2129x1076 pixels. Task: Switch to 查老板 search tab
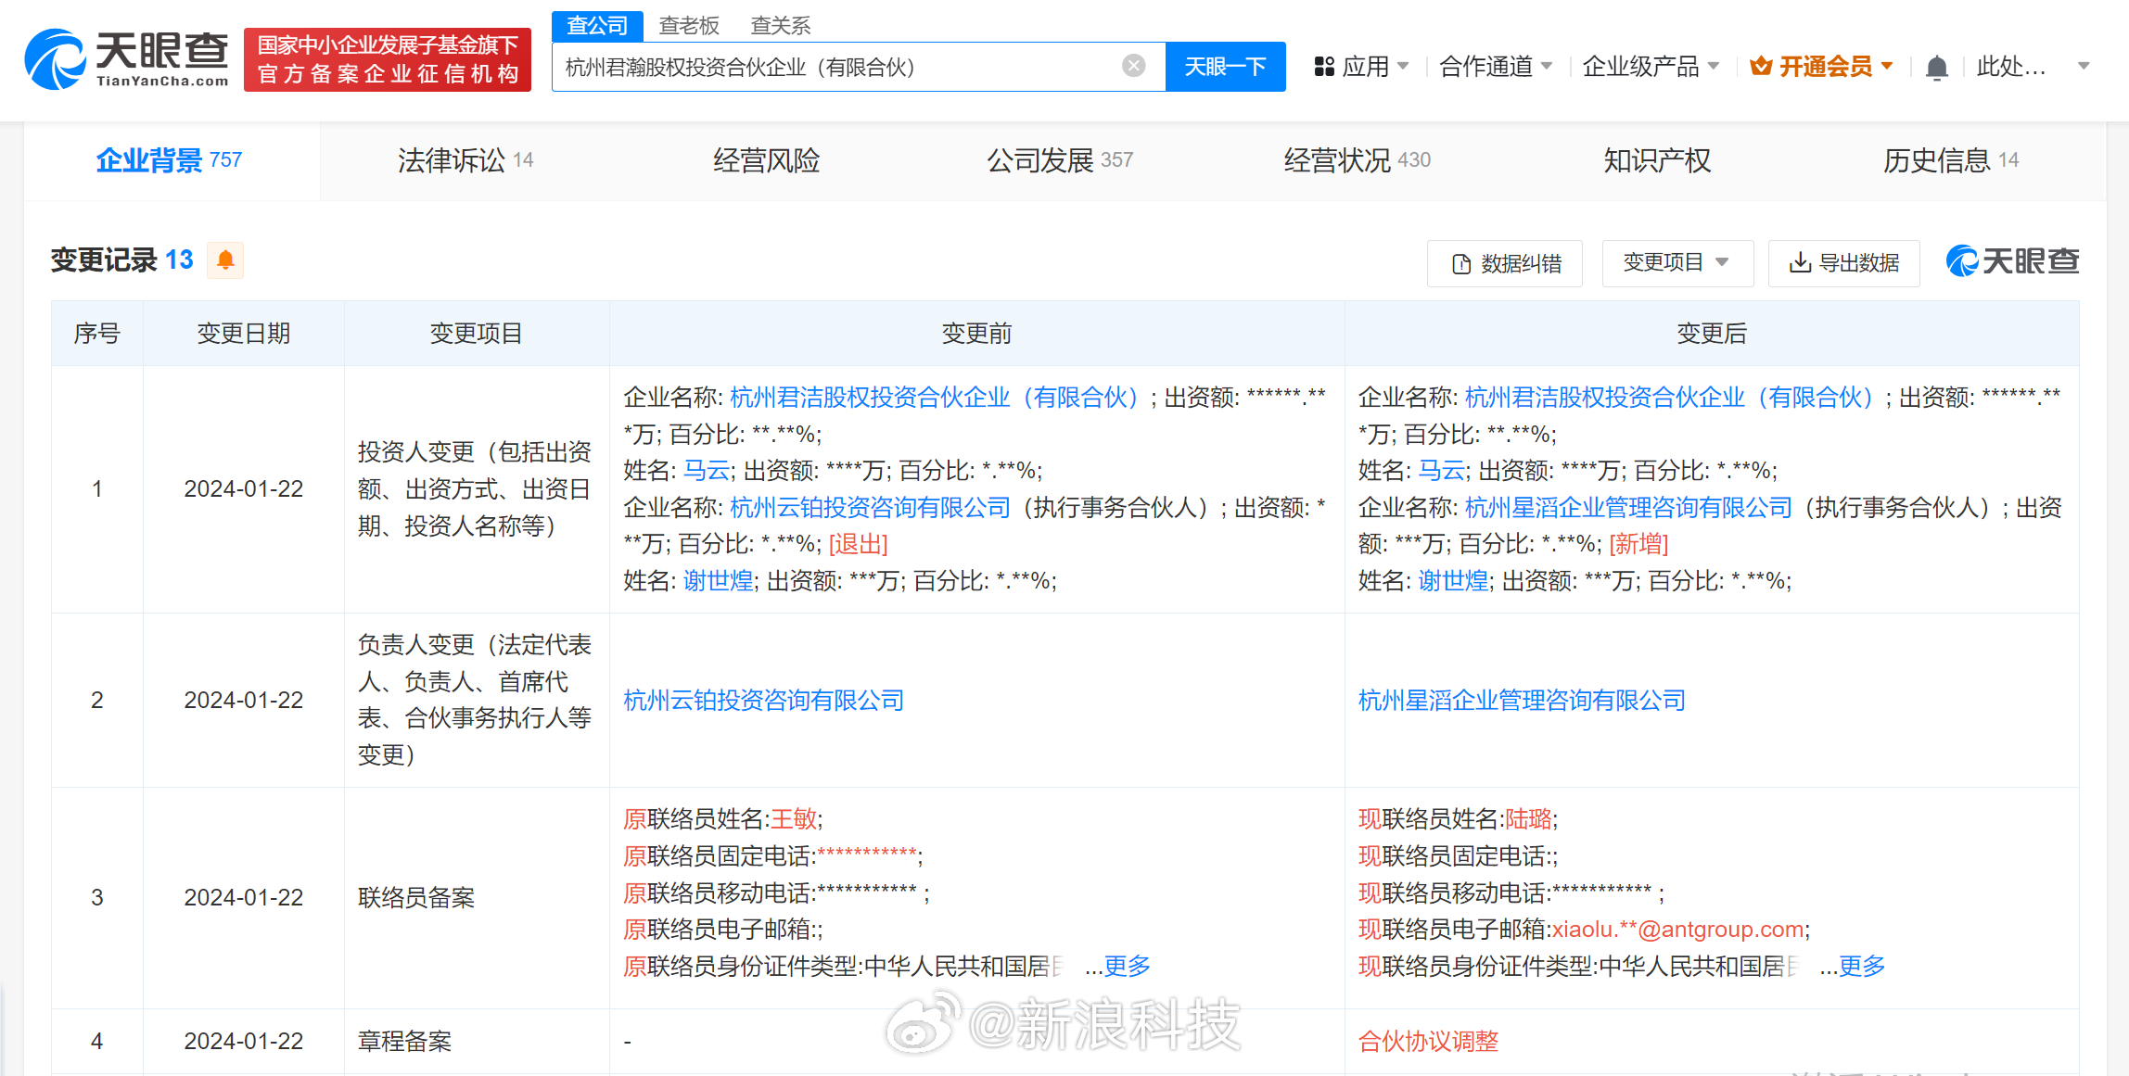point(688,26)
